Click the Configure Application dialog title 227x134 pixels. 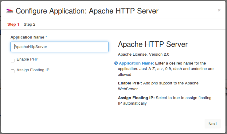tap(87, 11)
